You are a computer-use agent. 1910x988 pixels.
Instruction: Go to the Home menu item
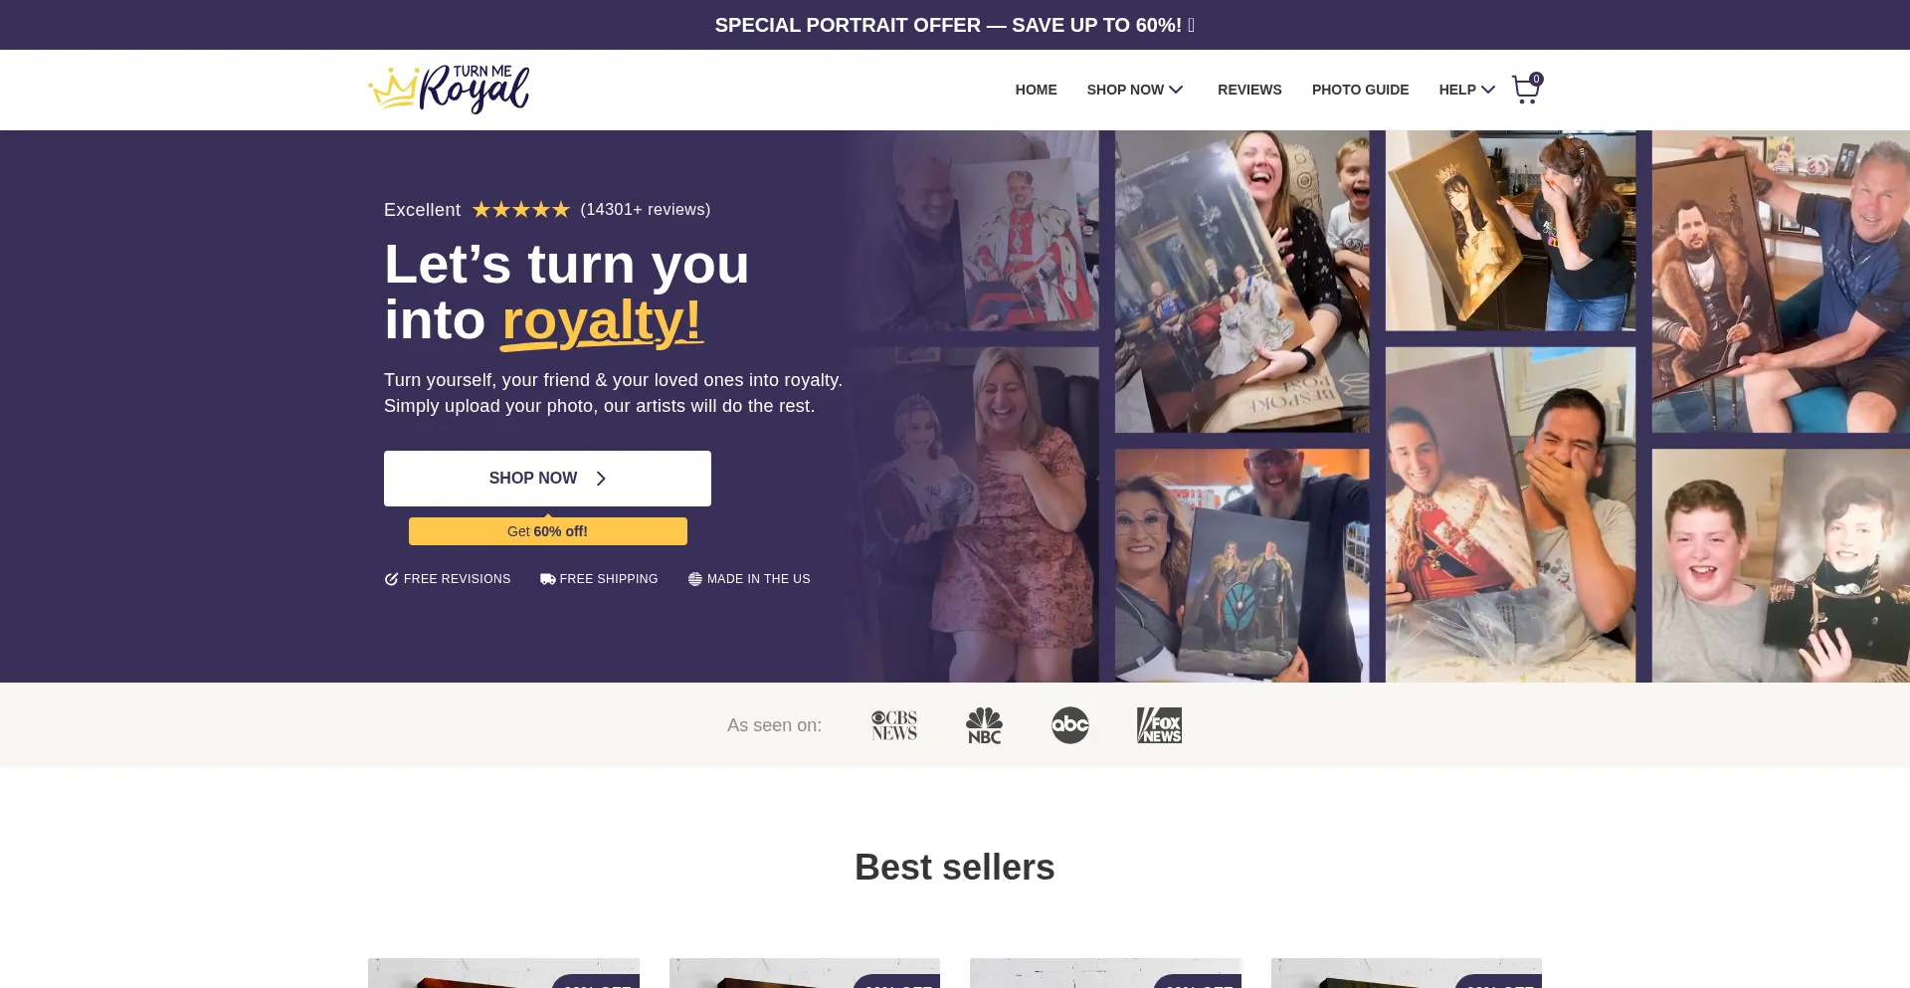1036,90
